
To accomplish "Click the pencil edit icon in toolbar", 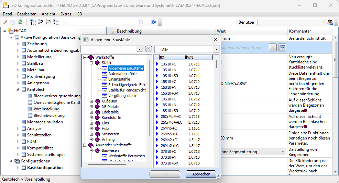I will 5,22.
